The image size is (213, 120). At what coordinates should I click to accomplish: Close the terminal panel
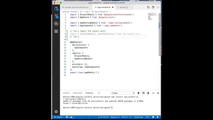pyautogui.click(x=158, y=93)
